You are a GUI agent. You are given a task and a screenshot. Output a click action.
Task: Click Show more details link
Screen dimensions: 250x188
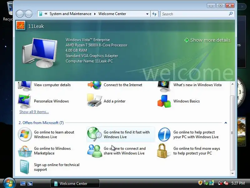click(207, 40)
